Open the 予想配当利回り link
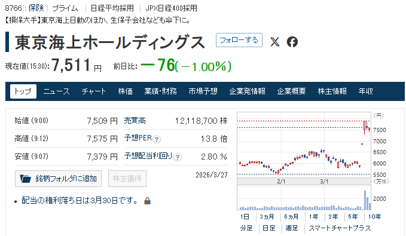Screen dimensions: 406x236 pyautogui.click(x=148, y=156)
